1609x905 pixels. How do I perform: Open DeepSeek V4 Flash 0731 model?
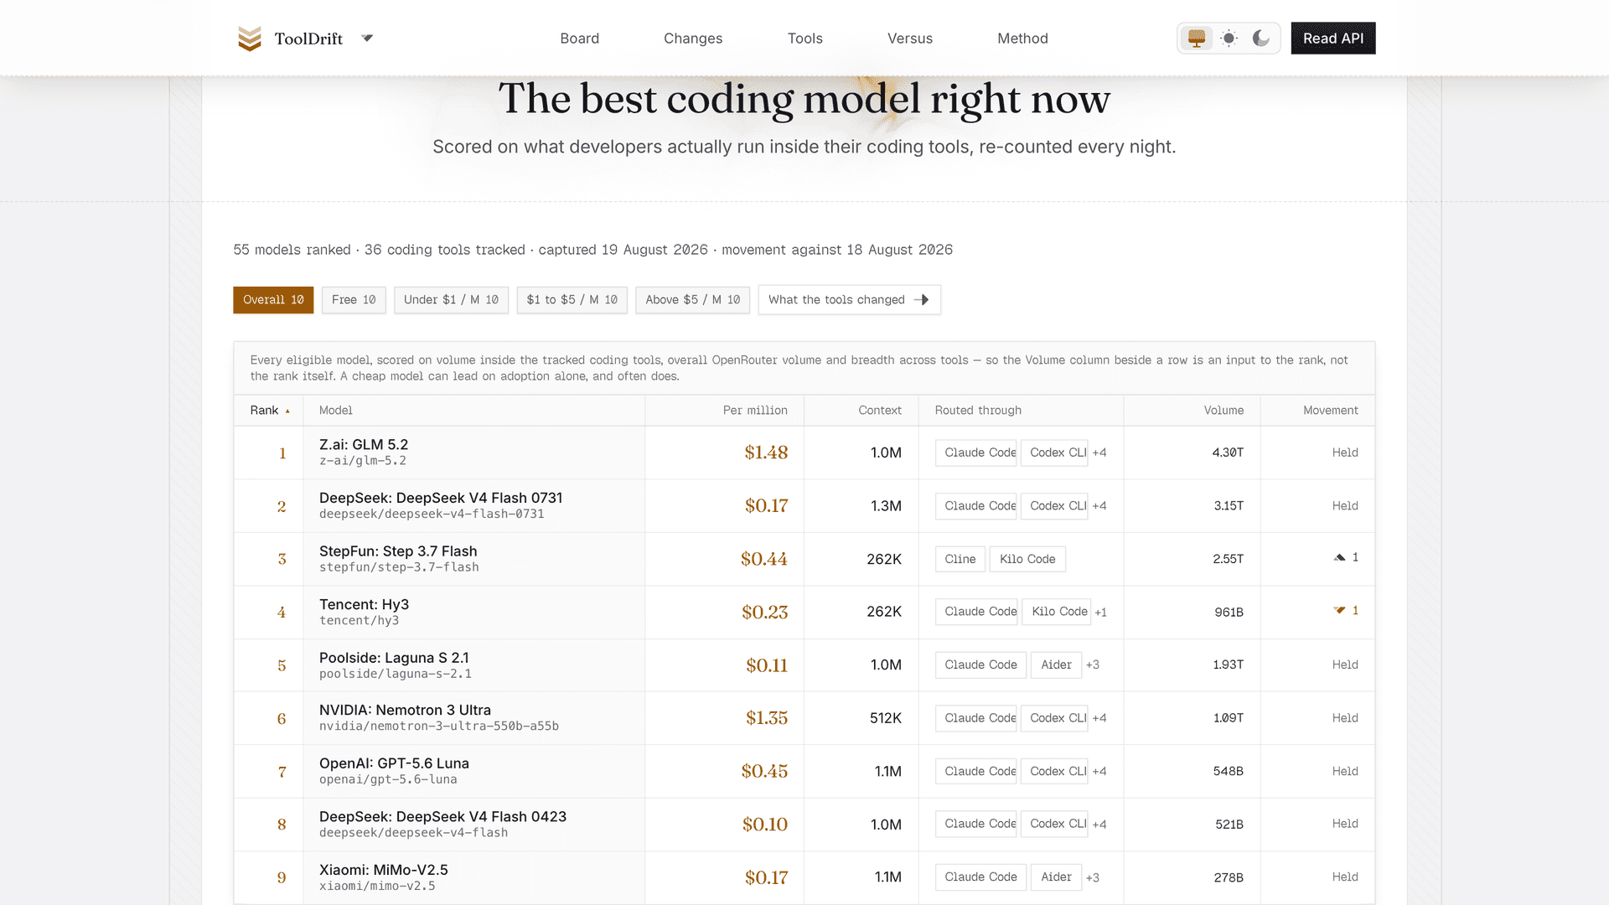pos(441,498)
